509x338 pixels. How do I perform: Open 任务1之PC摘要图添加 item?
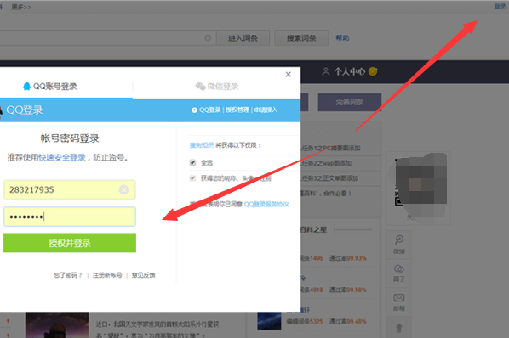(331, 149)
